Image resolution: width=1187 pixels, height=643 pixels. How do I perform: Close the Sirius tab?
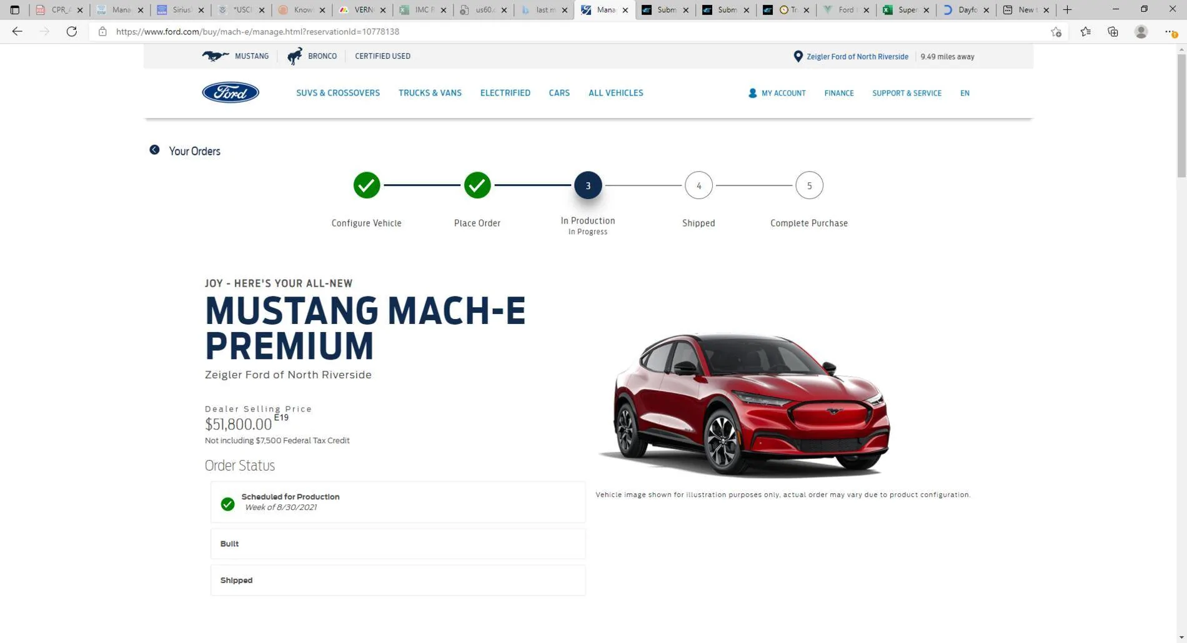[201, 10]
